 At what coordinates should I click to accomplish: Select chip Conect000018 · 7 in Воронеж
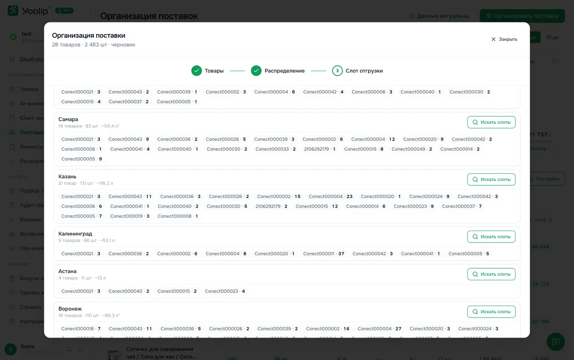(x=81, y=329)
